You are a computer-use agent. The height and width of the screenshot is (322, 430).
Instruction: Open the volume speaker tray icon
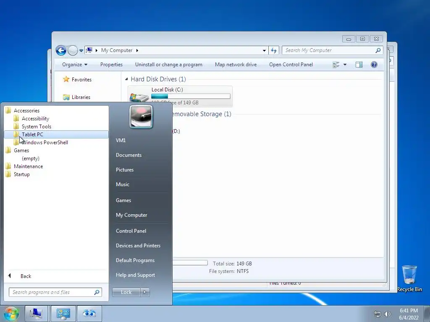[x=388, y=314]
